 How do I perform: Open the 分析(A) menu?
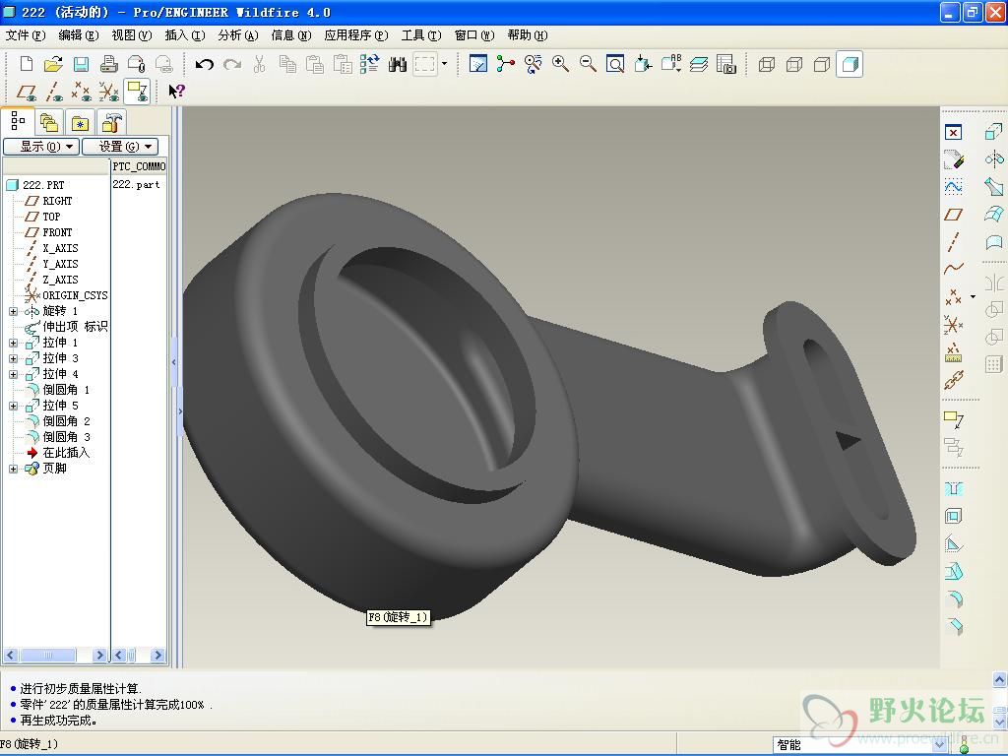pos(238,35)
